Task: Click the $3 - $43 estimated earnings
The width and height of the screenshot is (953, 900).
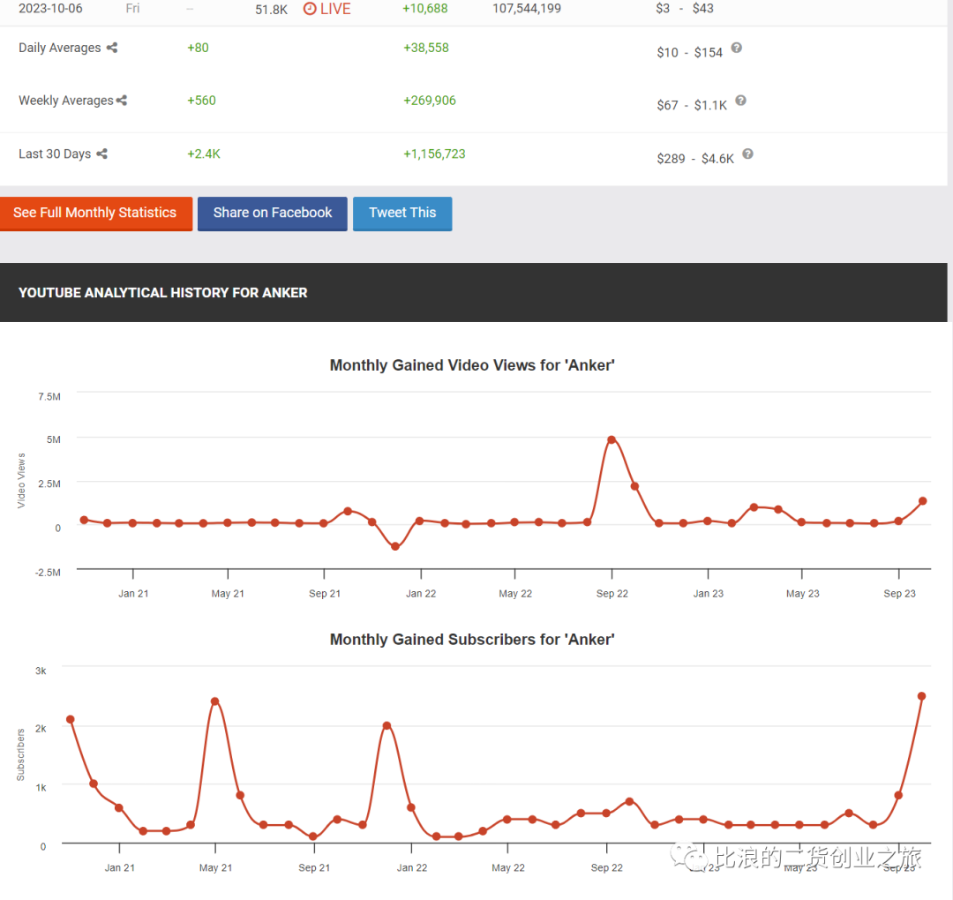Action: tap(685, 9)
